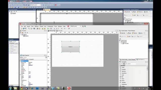Open the Component menu in Delphi for PHP
Screen dimensions: 161x90
click(x=50, y=26)
